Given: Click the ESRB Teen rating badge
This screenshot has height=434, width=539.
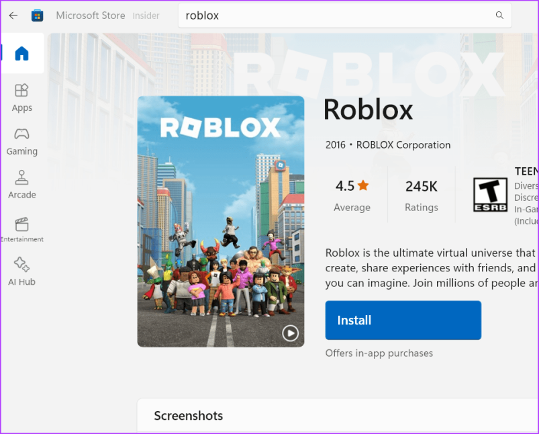Looking at the screenshot, I should pyautogui.click(x=490, y=195).
